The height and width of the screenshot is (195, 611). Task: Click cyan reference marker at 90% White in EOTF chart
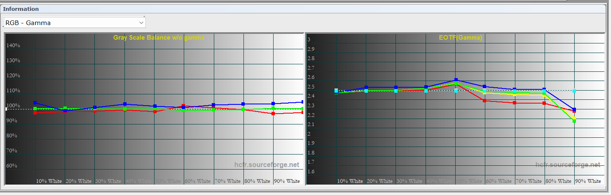574,91
